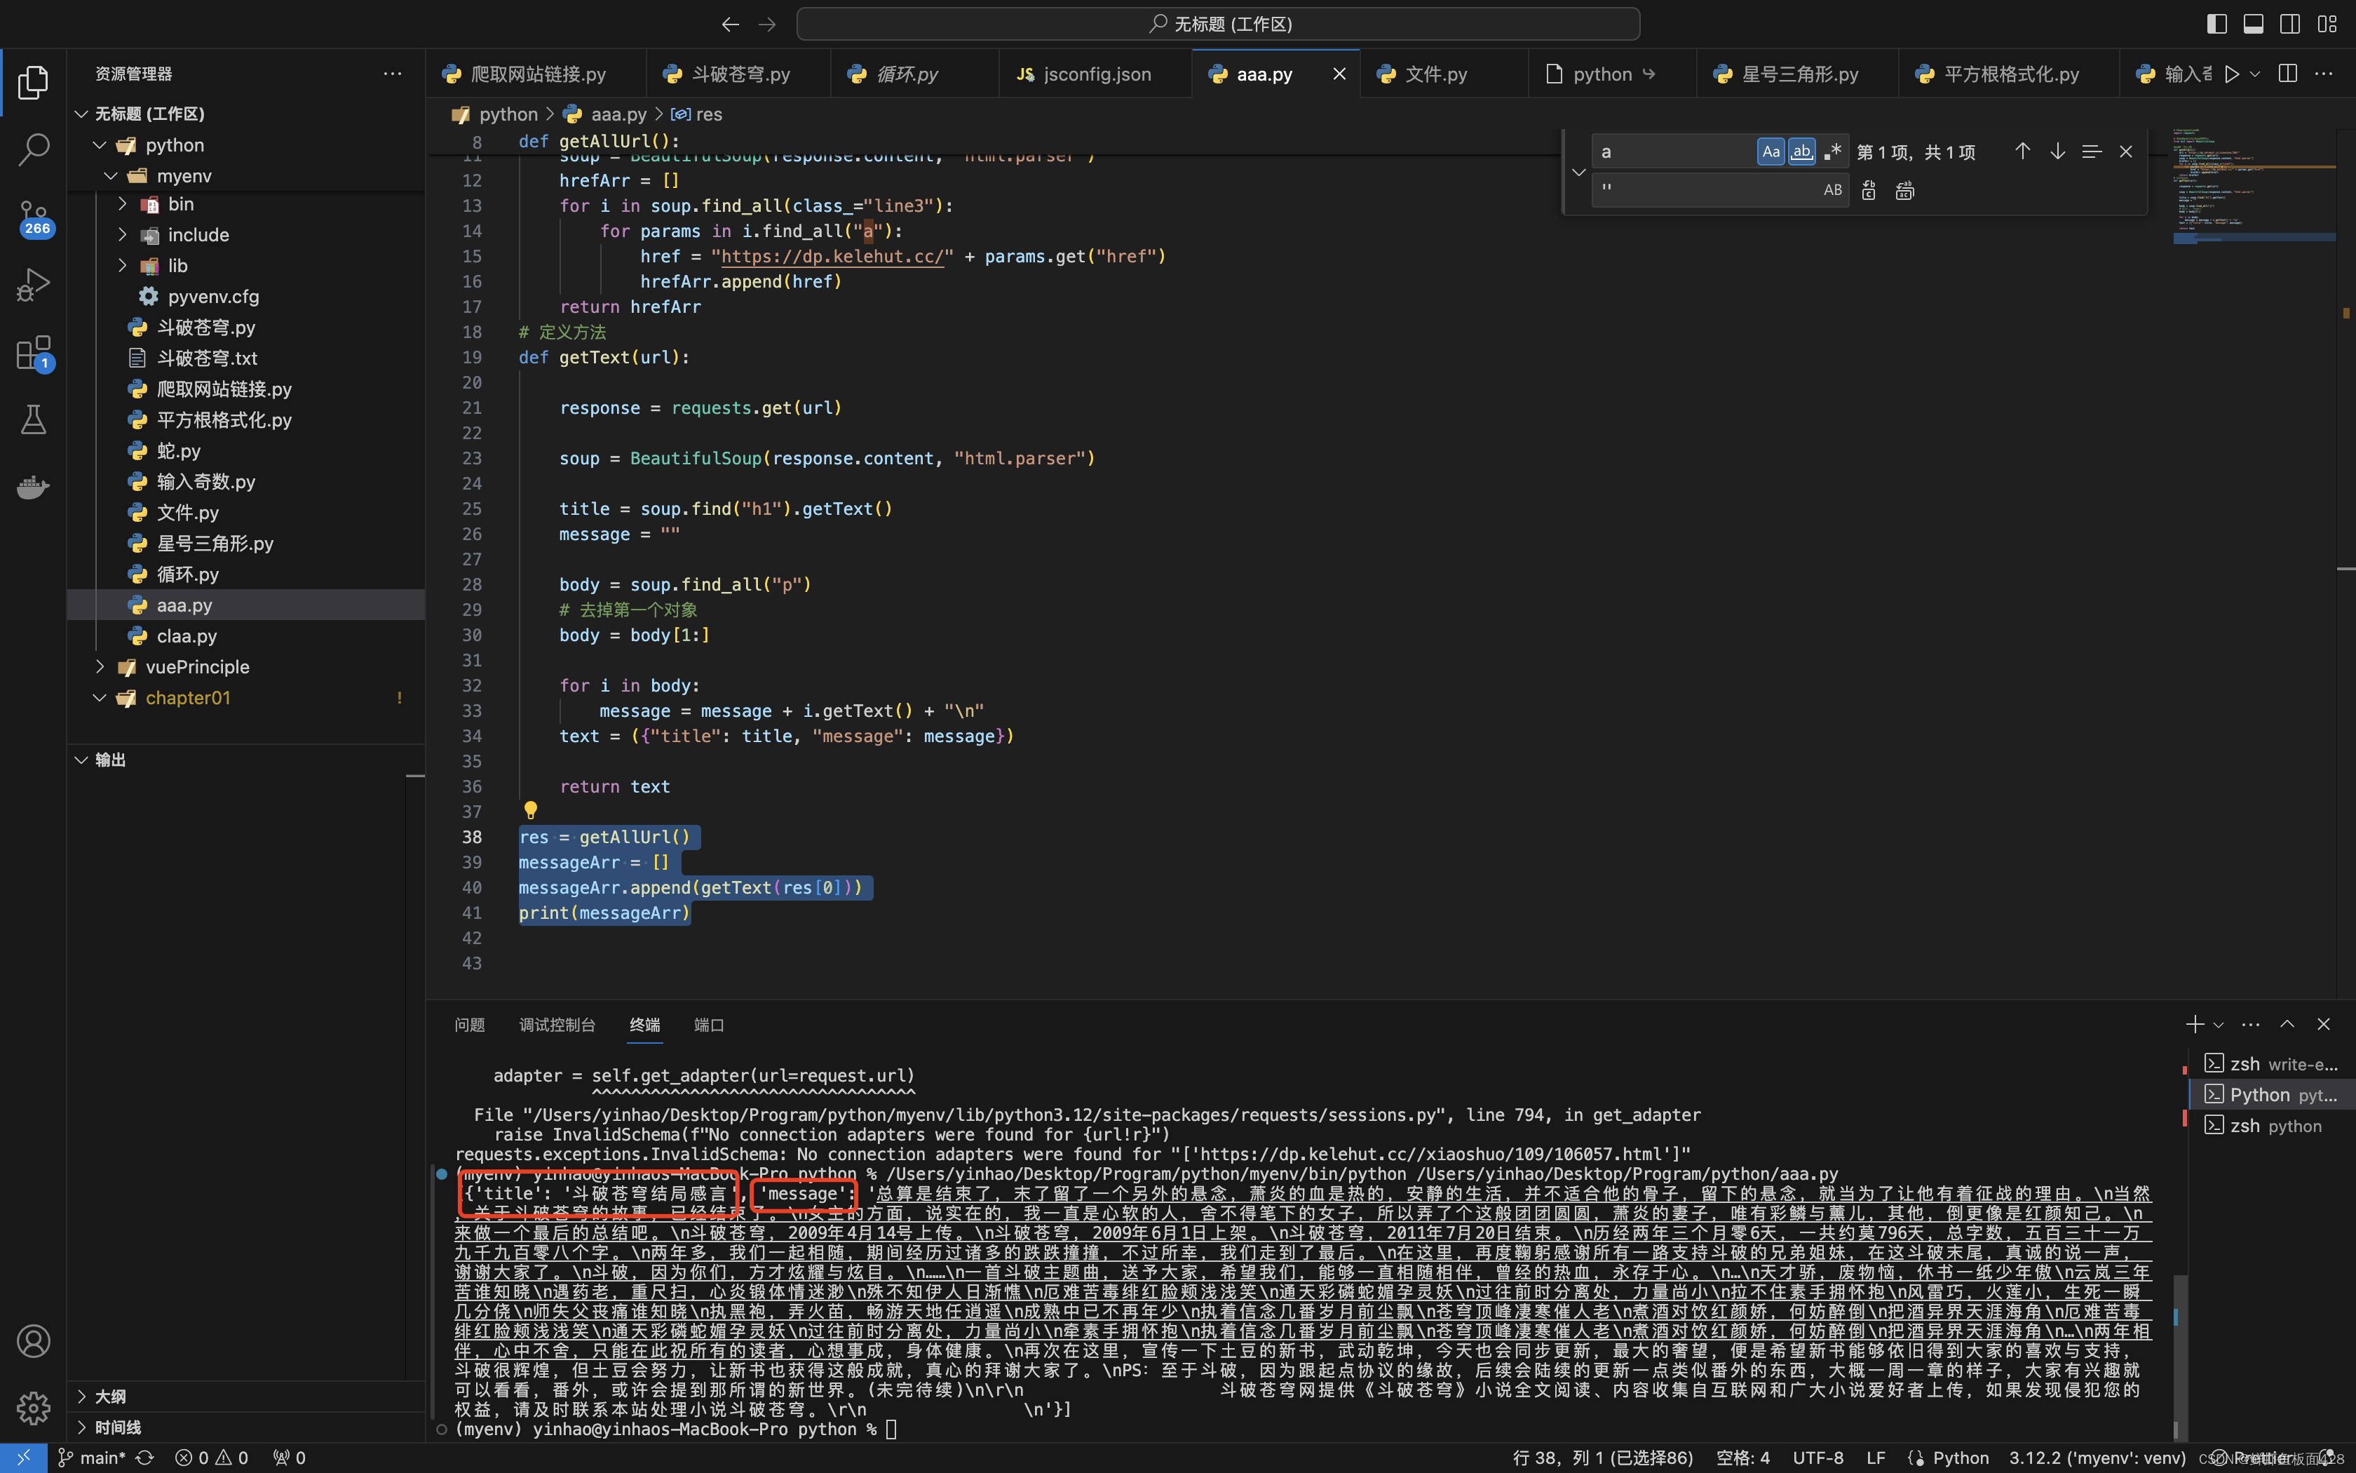Switch to 调试控制台 debug console tab
The image size is (2356, 1473).
[x=557, y=1025]
